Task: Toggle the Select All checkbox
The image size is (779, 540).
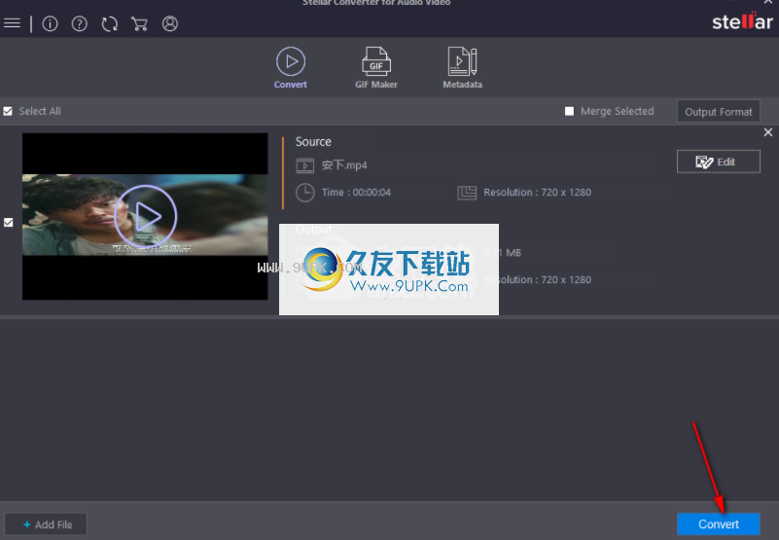Action: pyautogui.click(x=8, y=111)
